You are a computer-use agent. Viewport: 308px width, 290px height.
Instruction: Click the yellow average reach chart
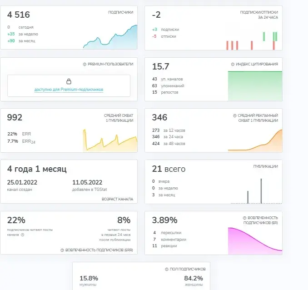[110, 140]
